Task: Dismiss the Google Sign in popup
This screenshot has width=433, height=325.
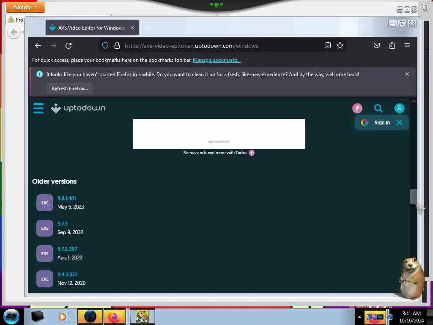Action: point(399,122)
